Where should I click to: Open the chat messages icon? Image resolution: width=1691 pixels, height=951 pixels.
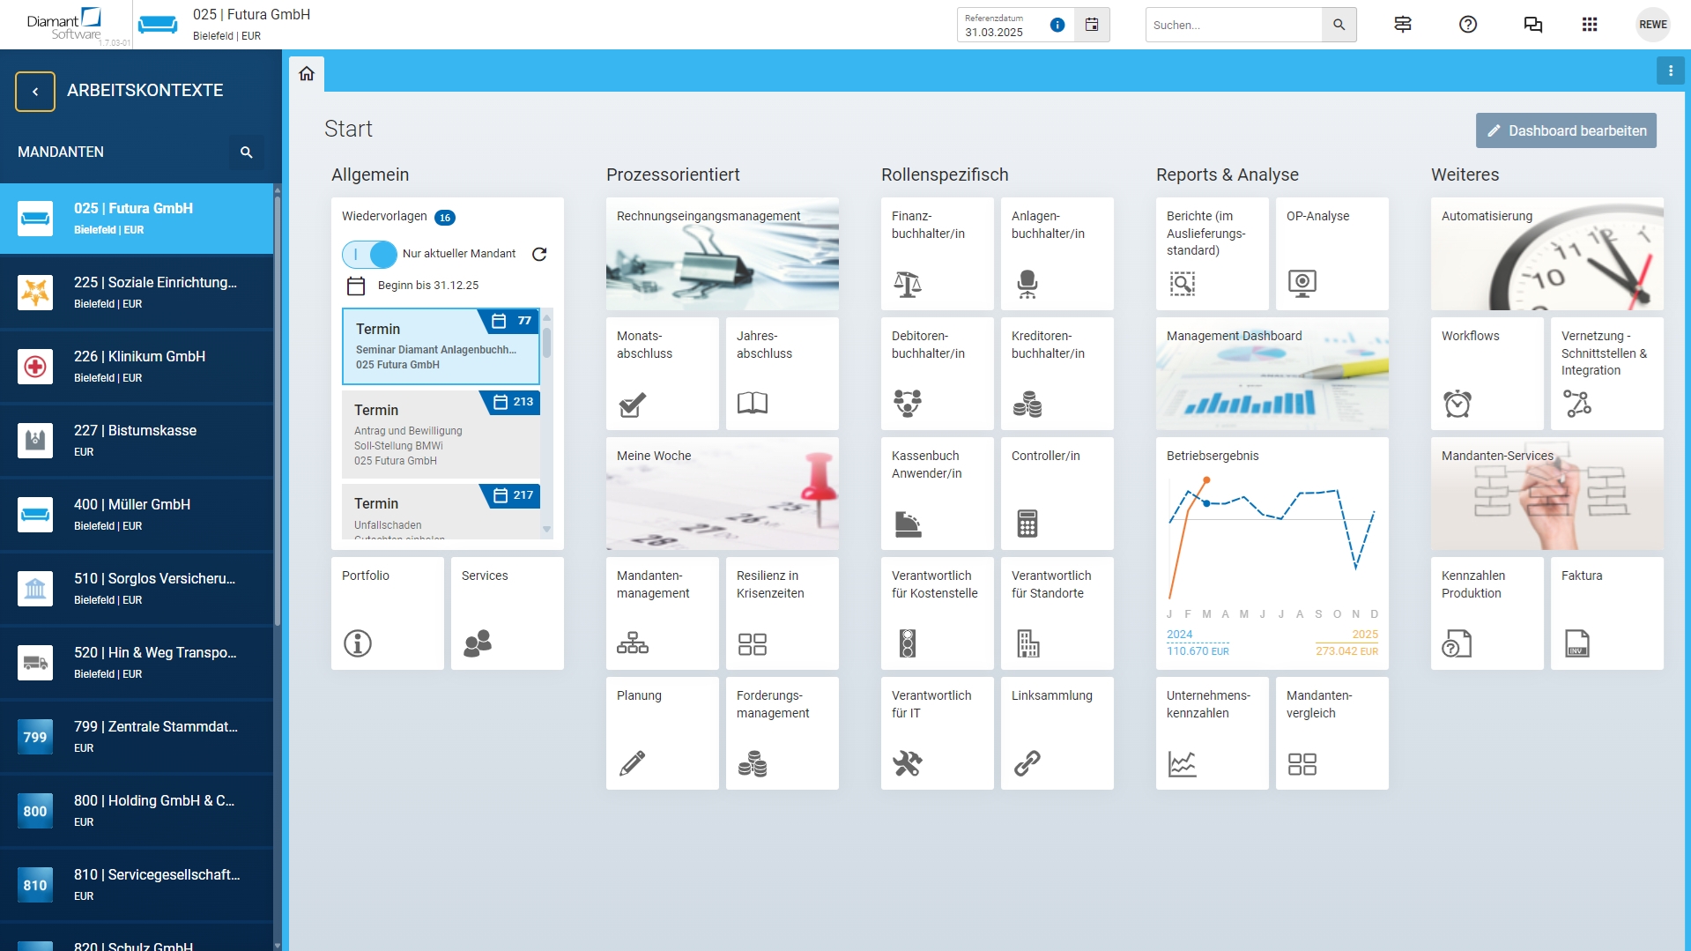[1532, 25]
